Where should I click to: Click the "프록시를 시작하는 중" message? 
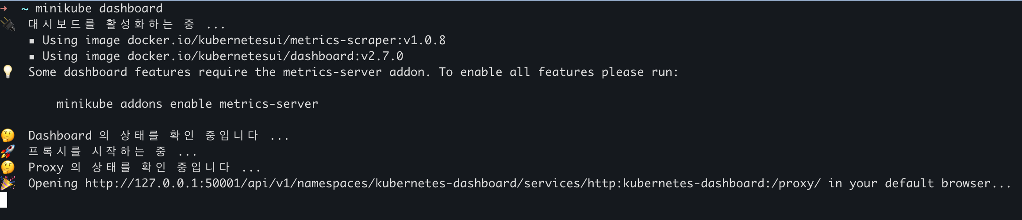tap(96, 152)
